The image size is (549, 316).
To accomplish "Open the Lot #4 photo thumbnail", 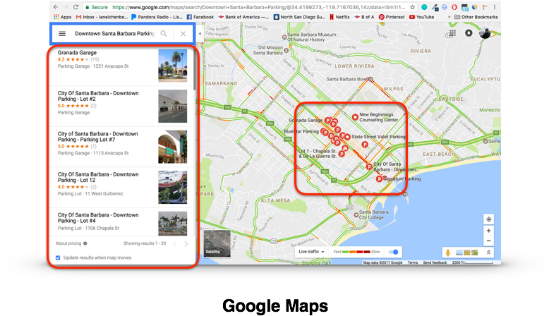I will (173, 224).
